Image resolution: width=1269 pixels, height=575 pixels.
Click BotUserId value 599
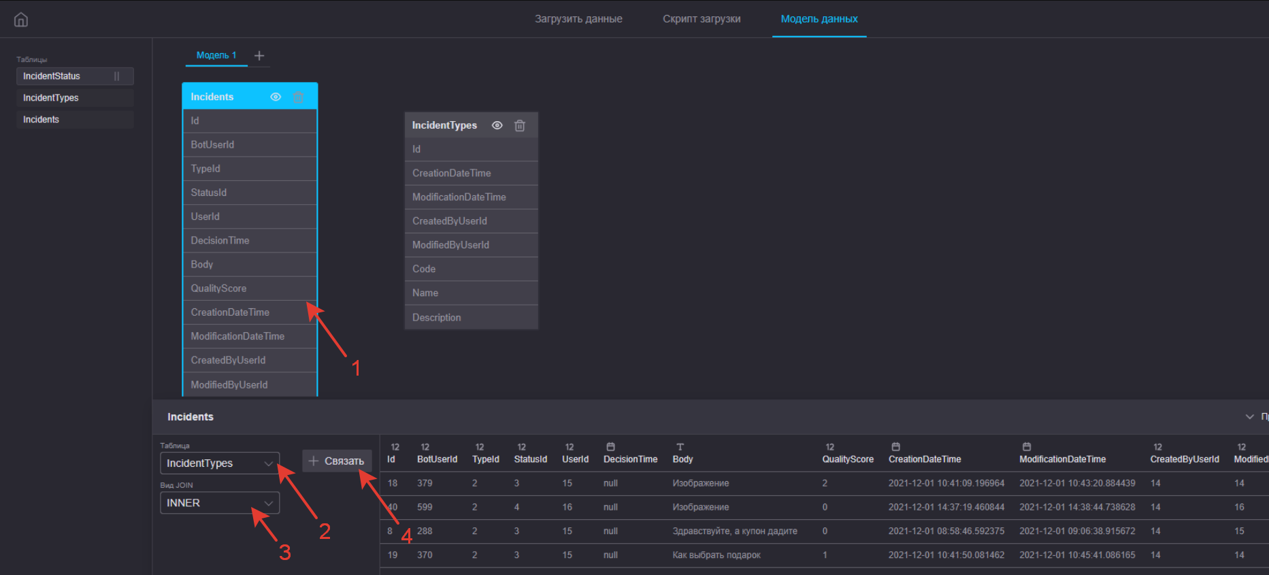coord(425,507)
